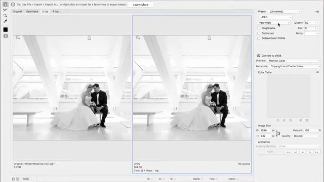Open the Matte color dropdown
Image resolution: width=324 pixels, height=182 pixels.
tap(312, 33)
